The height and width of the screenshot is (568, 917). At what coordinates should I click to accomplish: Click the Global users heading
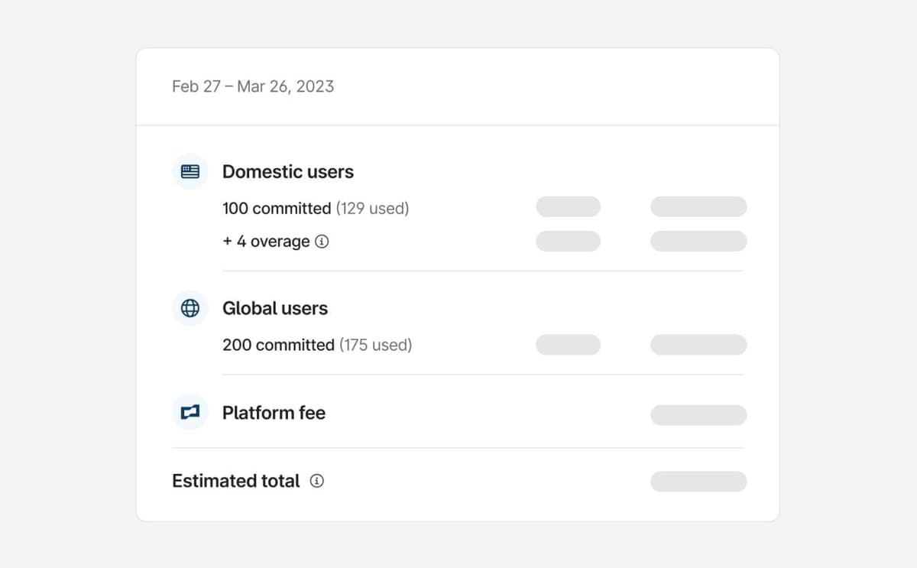point(275,308)
